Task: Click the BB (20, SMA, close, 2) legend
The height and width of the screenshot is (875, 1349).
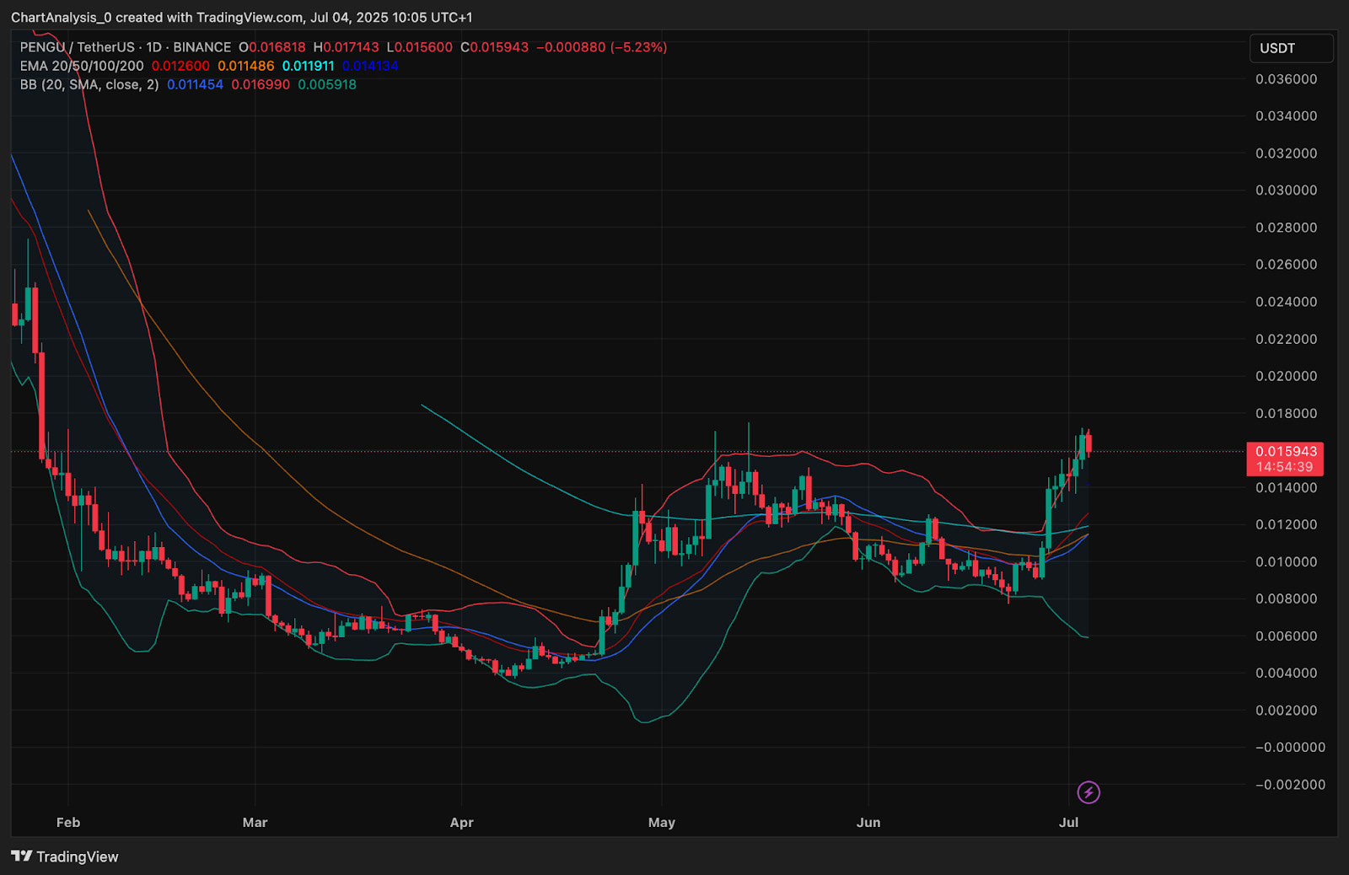Action: (89, 84)
